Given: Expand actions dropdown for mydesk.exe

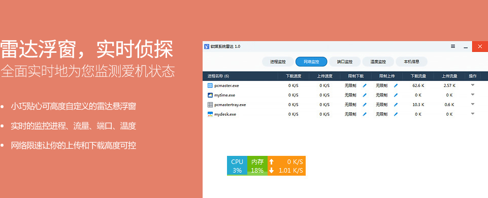Looking at the screenshot, I should (x=473, y=114).
